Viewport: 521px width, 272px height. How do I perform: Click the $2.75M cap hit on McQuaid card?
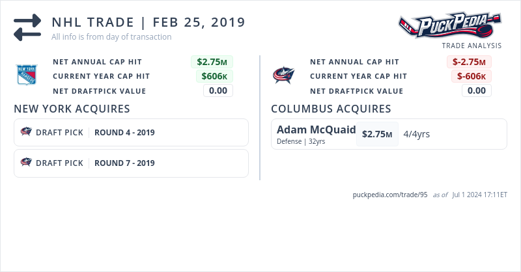pos(377,134)
